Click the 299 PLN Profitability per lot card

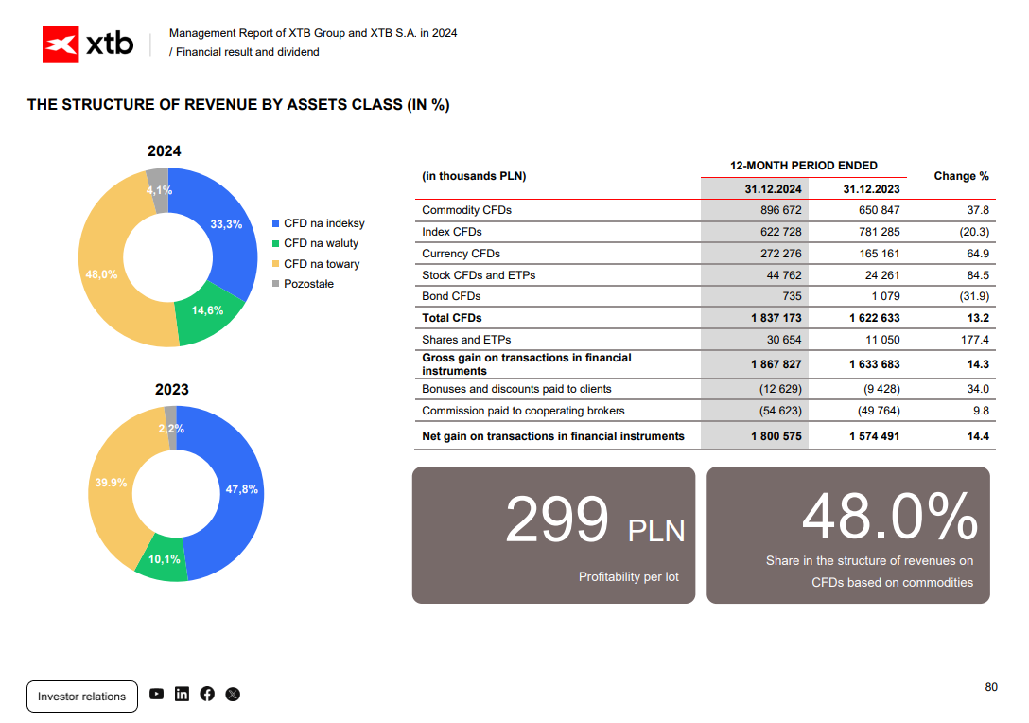pos(553,536)
